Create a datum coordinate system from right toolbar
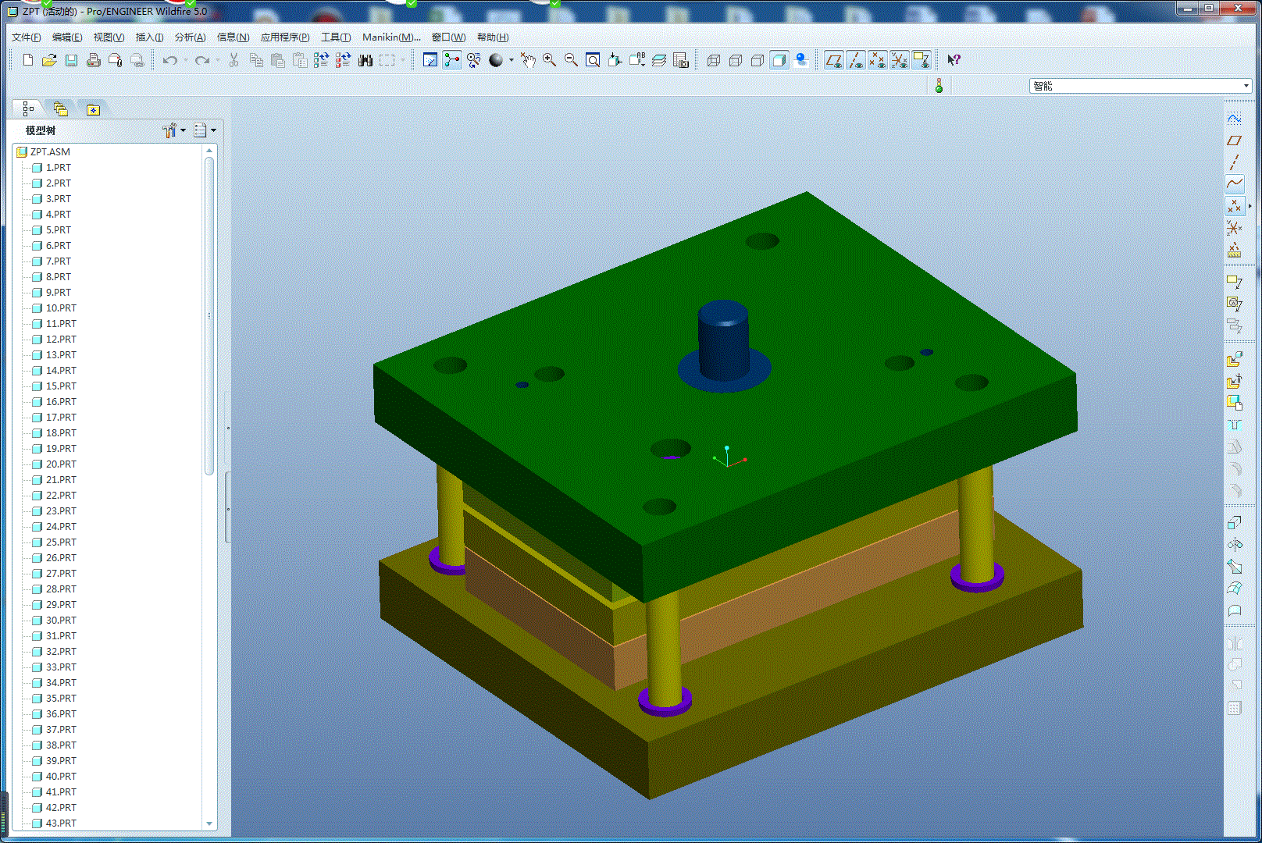 pyautogui.click(x=1234, y=228)
